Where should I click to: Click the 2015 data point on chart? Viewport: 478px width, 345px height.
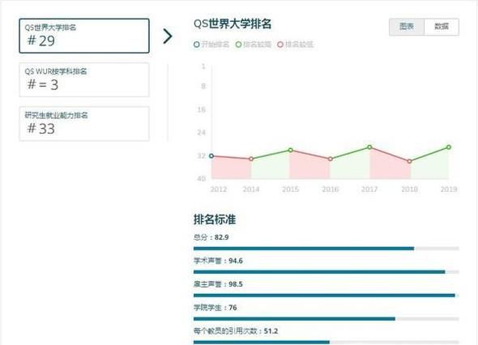coord(291,150)
